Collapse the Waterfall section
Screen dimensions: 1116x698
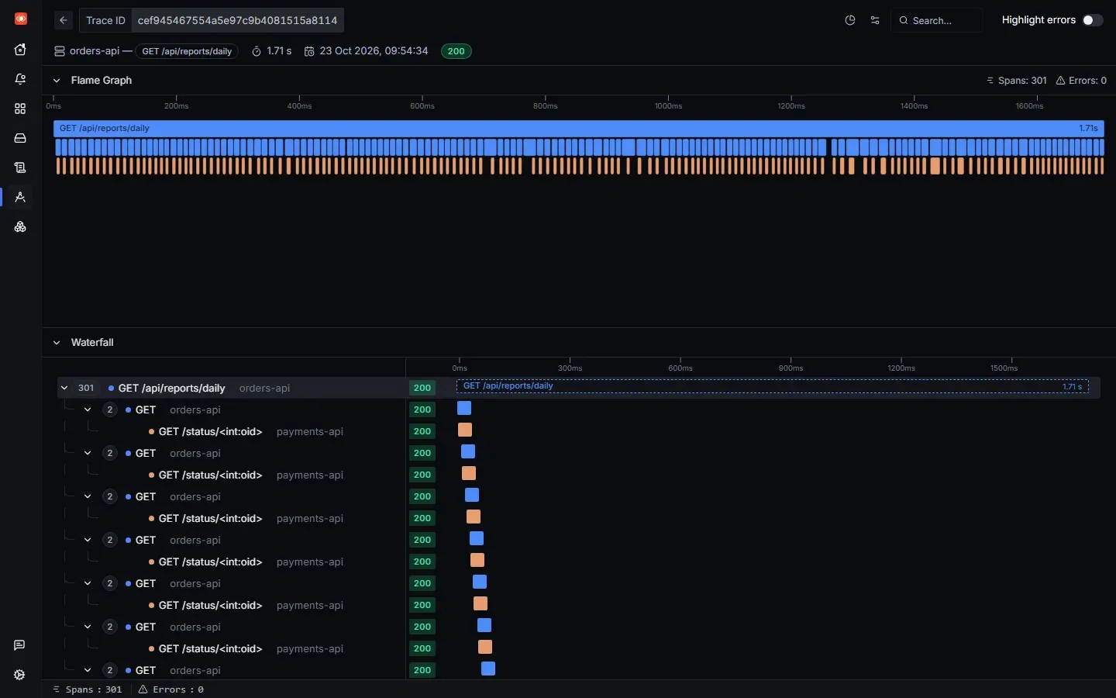pos(57,343)
